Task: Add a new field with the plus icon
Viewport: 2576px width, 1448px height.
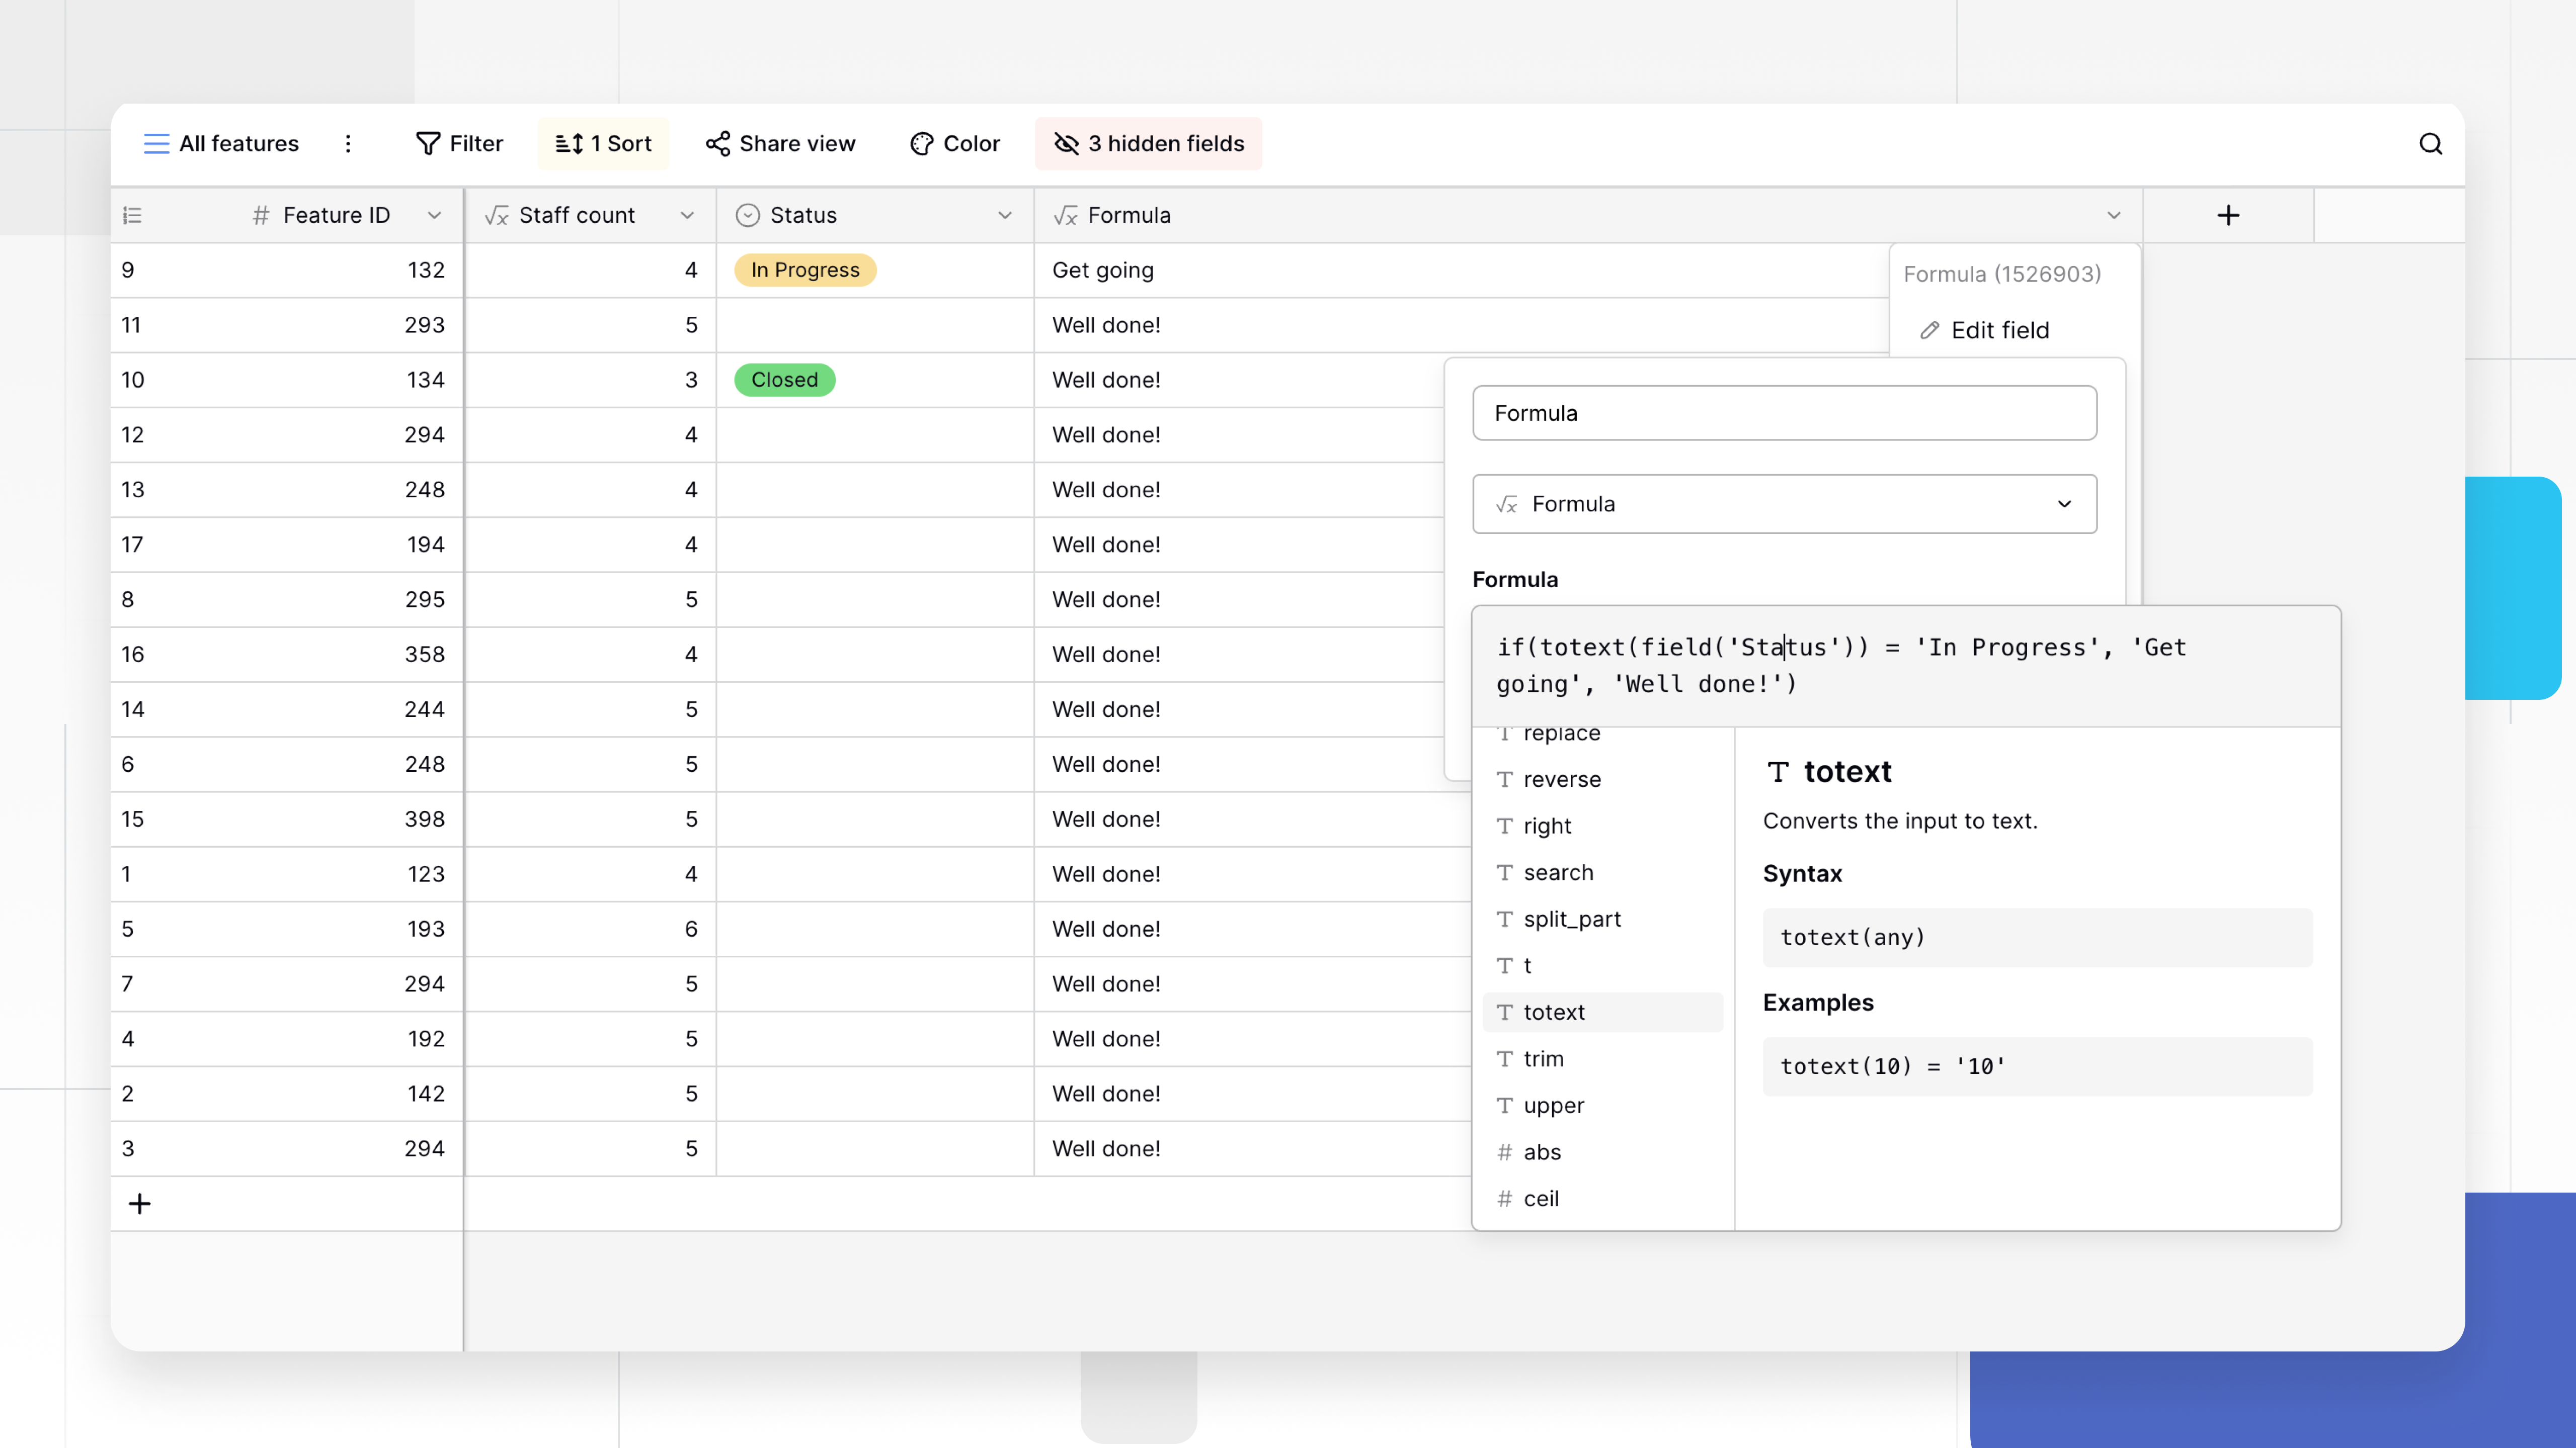Action: pyautogui.click(x=2228, y=215)
